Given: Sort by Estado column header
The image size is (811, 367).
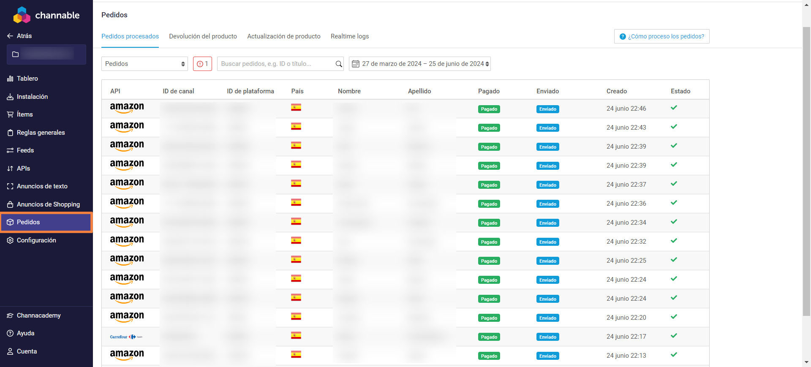Looking at the screenshot, I should (680, 91).
